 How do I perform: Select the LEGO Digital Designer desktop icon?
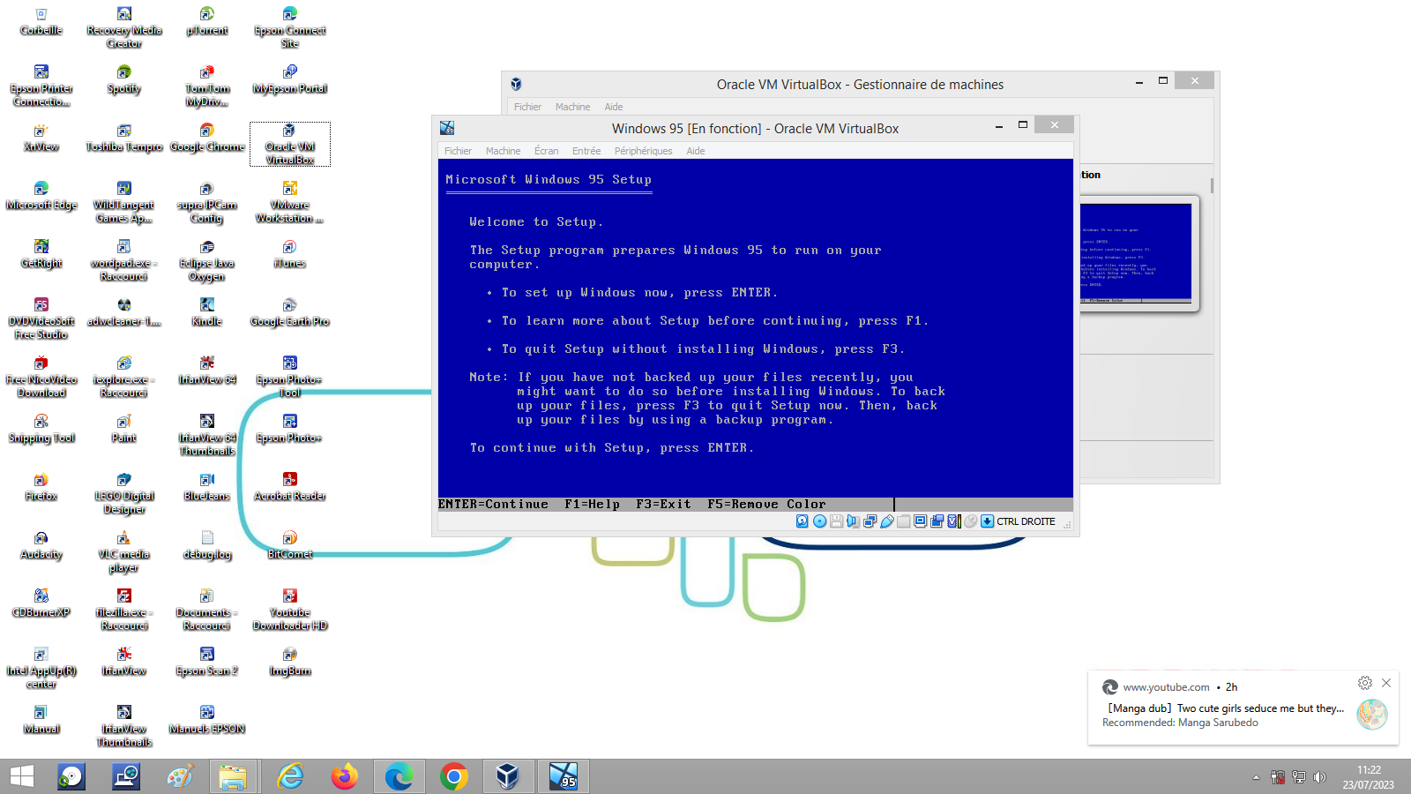tap(124, 494)
